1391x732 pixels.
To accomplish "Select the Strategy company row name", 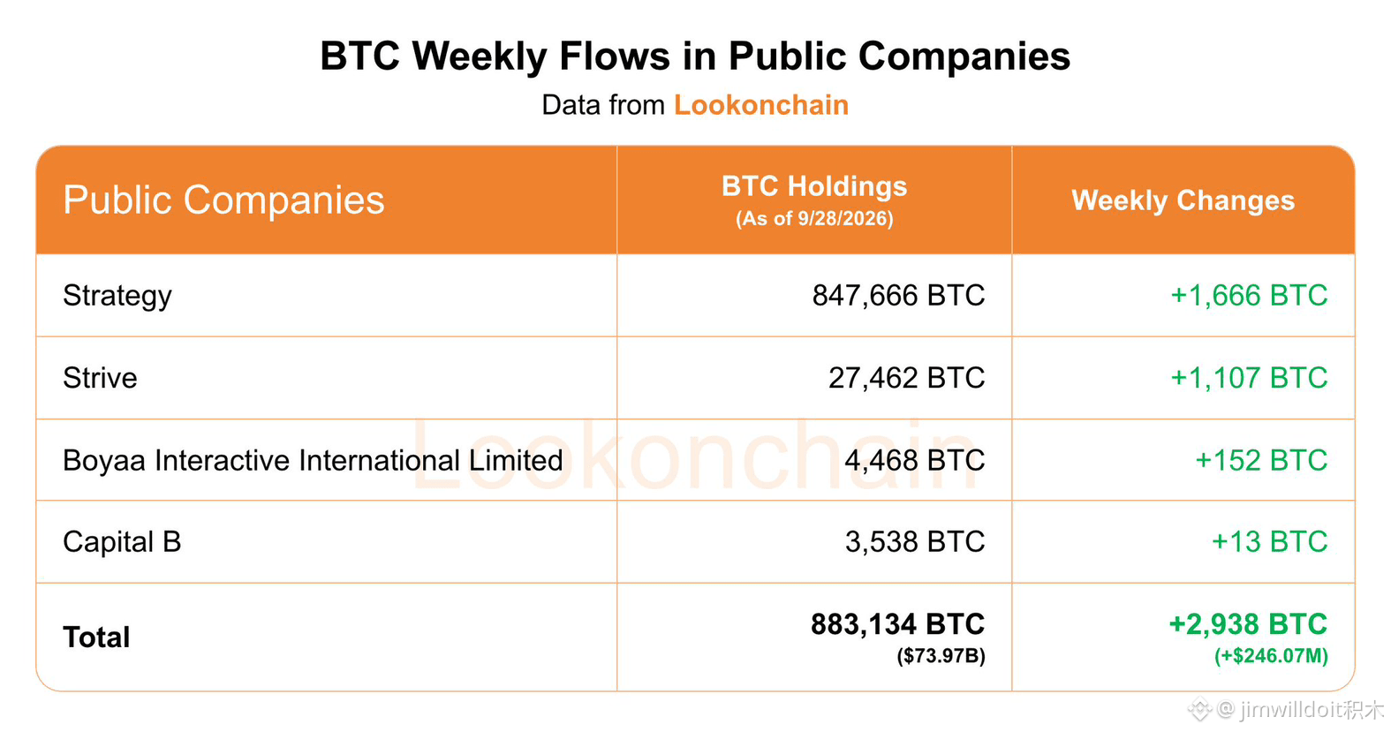I will pos(117,296).
